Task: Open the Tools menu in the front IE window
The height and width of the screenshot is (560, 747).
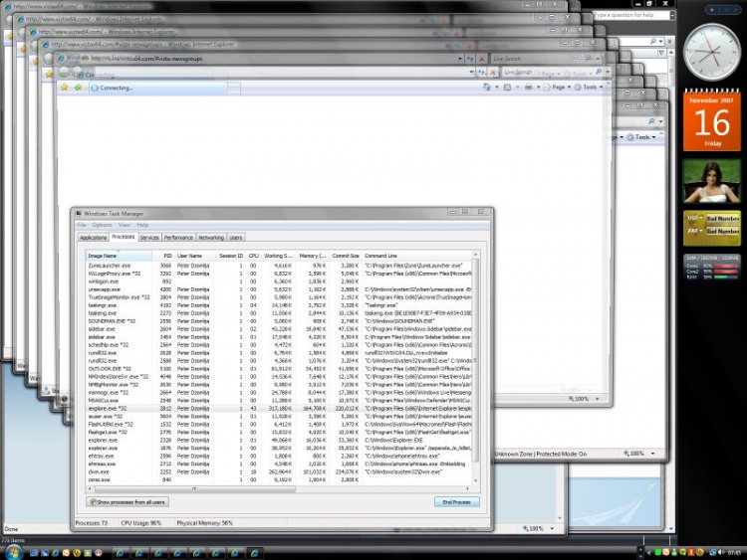Action: coord(589,88)
